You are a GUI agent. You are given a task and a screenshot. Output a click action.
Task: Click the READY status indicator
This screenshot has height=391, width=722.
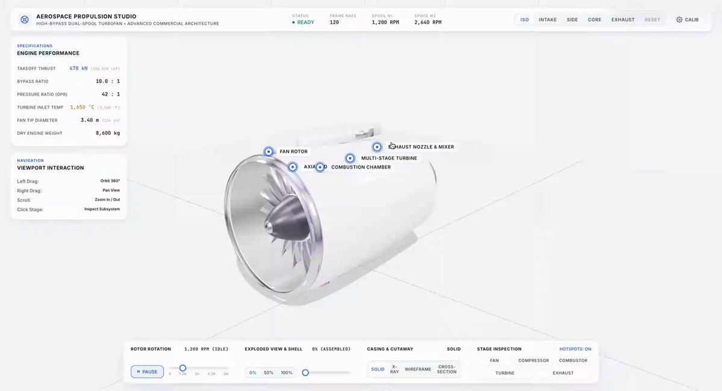pyautogui.click(x=303, y=22)
